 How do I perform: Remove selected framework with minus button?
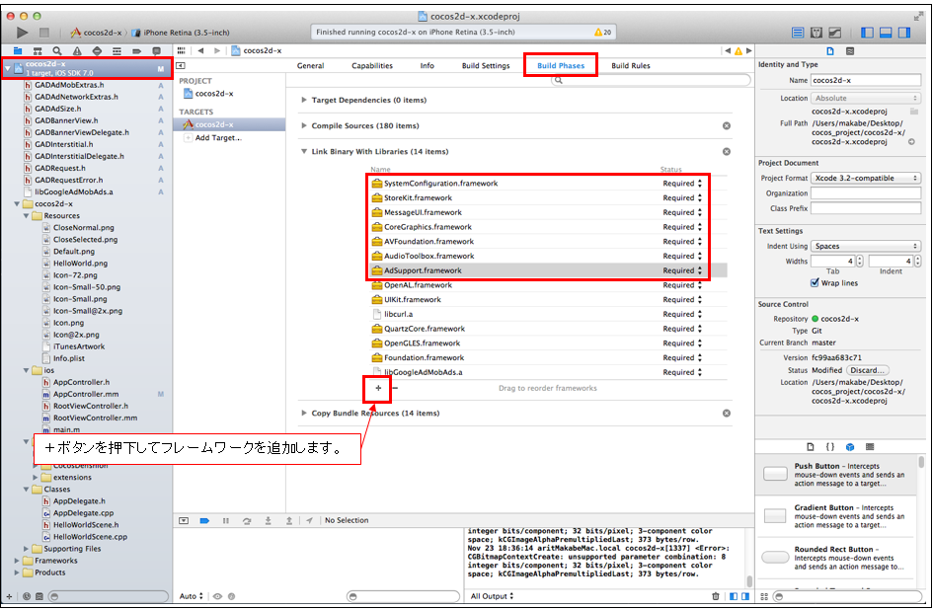coord(395,388)
